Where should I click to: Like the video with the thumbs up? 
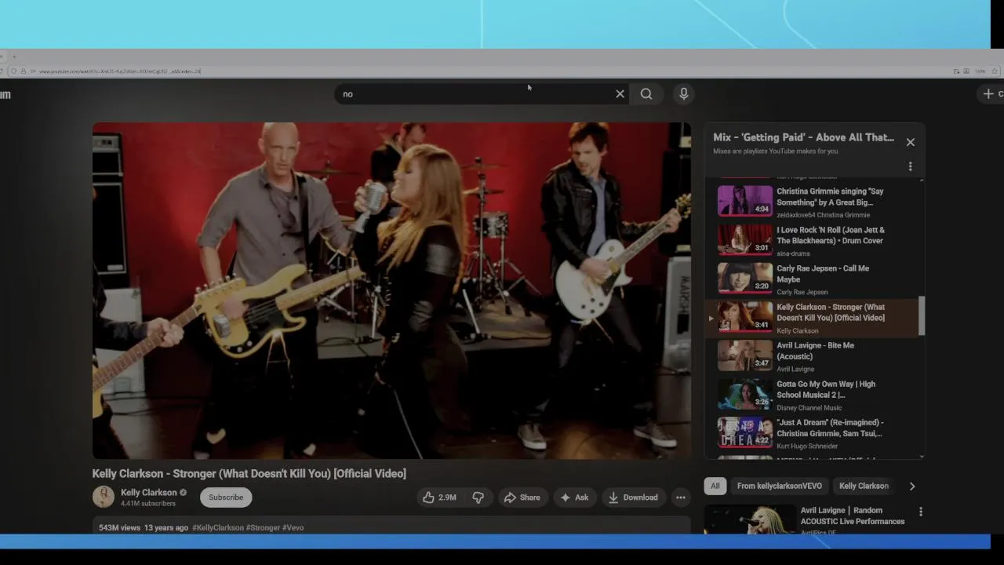(439, 498)
